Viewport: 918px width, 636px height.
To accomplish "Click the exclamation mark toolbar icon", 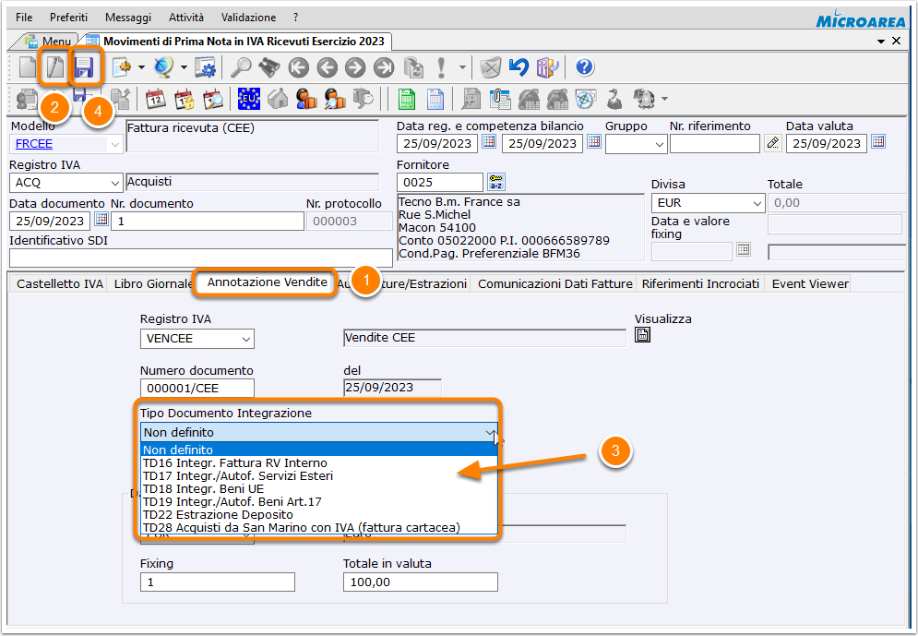I will click(x=441, y=67).
